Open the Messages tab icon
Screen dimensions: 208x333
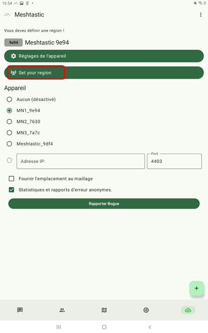click(20, 310)
